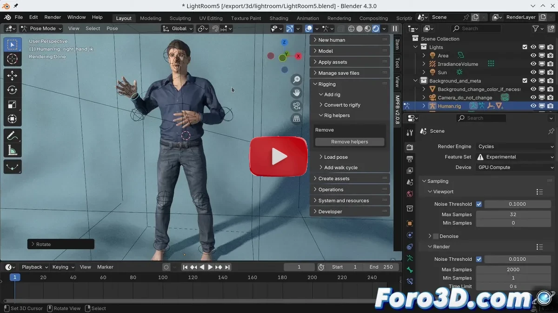This screenshot has width=558, height=313.
Task: Open the Object properties tab
Action: tap(409, 224)
